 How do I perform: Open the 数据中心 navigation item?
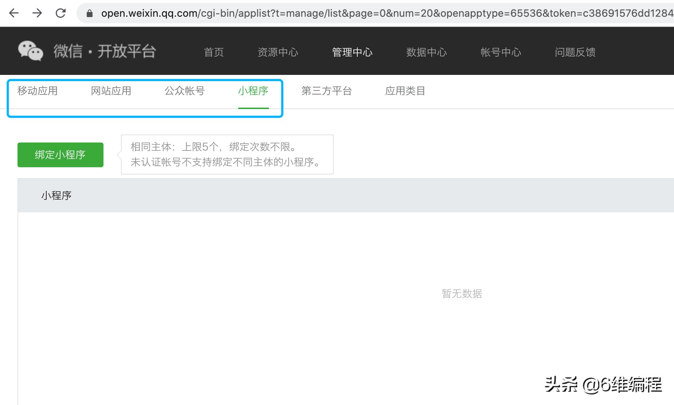pos(427,52)
